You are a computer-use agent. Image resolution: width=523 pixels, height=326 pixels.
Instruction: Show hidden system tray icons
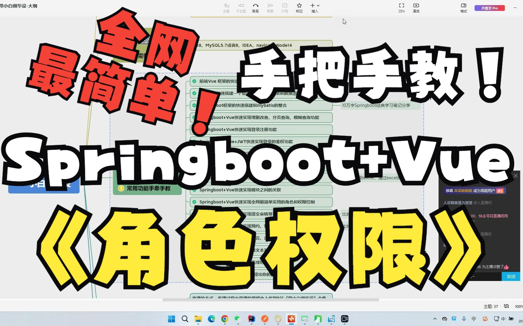click(x=435, y=319)
